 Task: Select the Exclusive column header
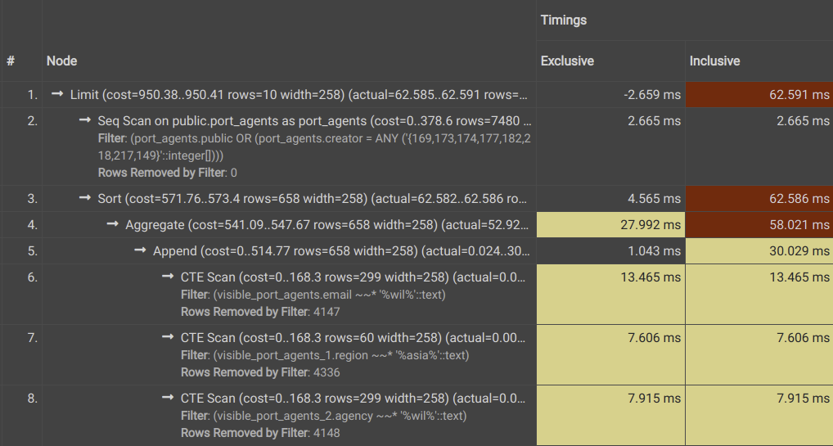point(567,61)
